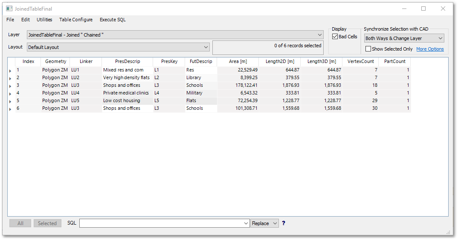Click the row arrow marker for row 3

(x=10, y=86)
